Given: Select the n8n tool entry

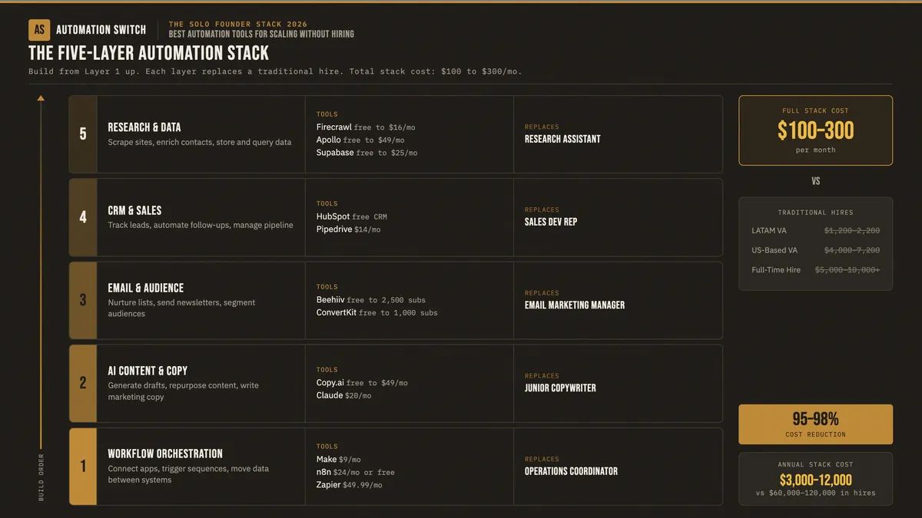Looking at the screenshot, I should coord(355,472).
